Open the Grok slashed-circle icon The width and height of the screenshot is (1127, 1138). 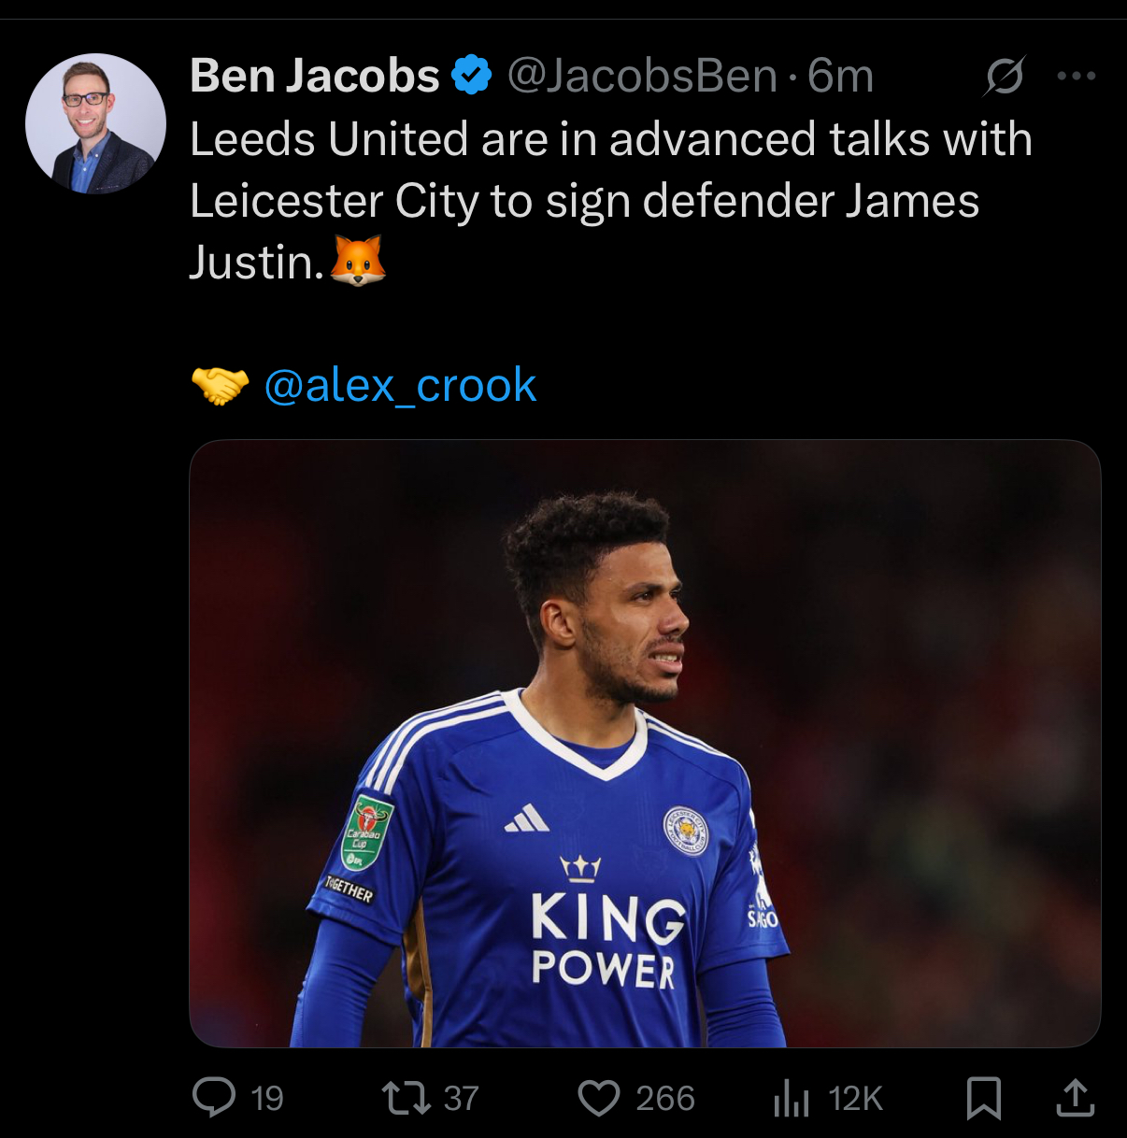(1004, 76)
